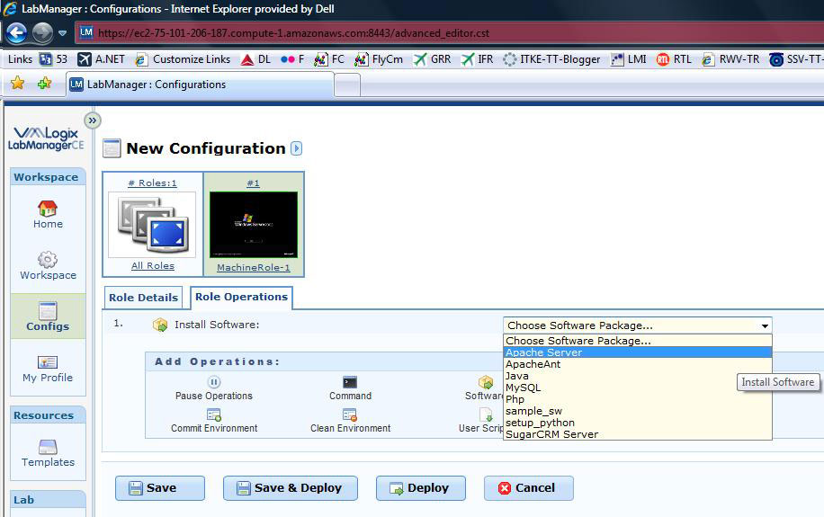This screenshot has height=517, width=824.
Task: Click the #1 role link
Action: pyautogui.click(x=254, y=183)
